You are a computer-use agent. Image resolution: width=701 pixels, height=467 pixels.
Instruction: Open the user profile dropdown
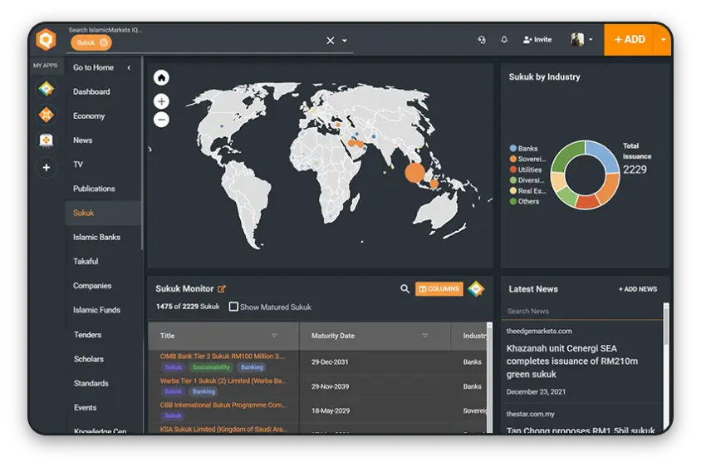click(582, 39)
